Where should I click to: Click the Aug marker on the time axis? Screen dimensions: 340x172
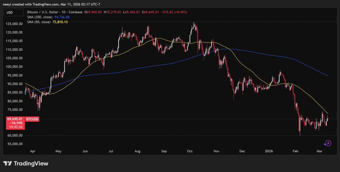click(137, 151)
